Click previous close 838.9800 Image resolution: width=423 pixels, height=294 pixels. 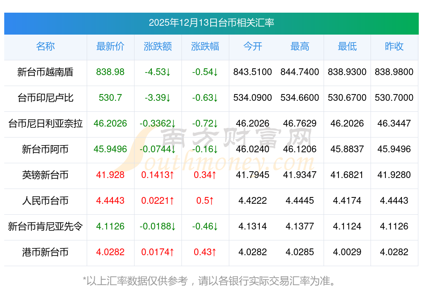394,72
